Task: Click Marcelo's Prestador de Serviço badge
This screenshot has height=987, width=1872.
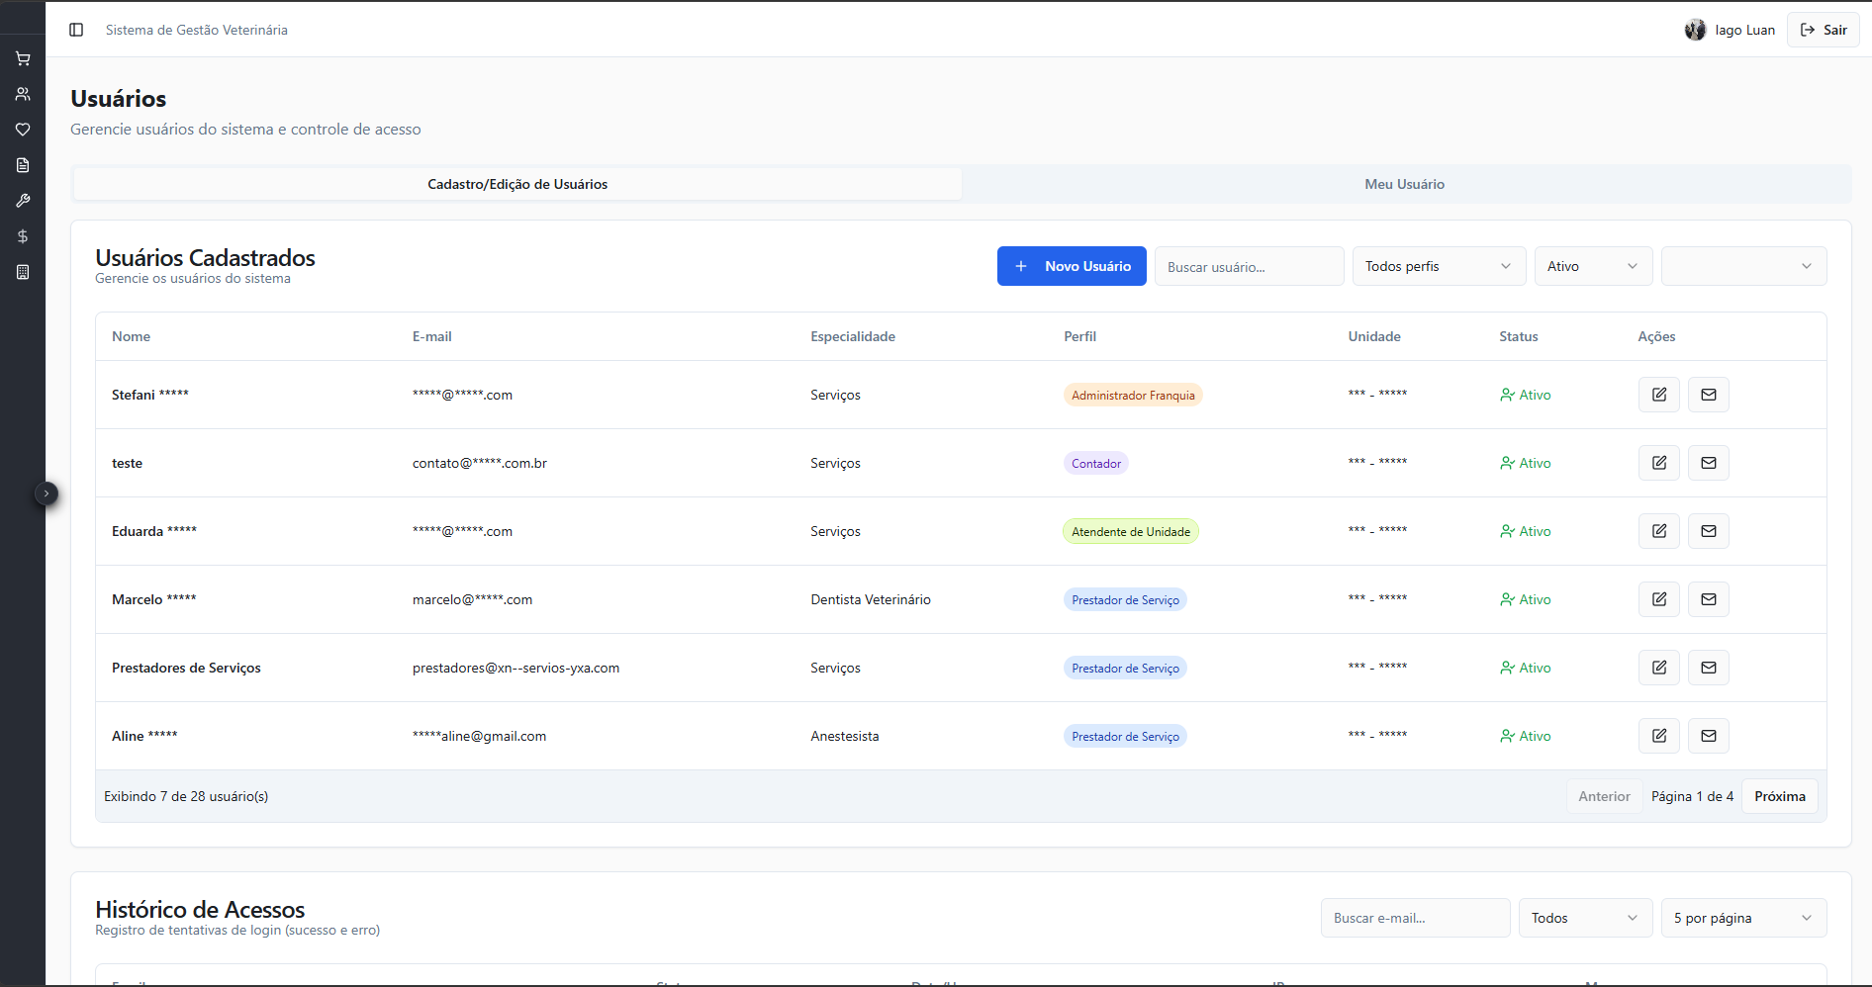Action: pos(1125,599)
